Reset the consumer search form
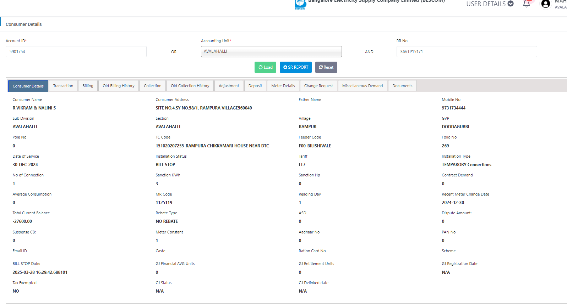Image resolution: width=567 pixels, height=305 pixels. [x=326, y=67]
